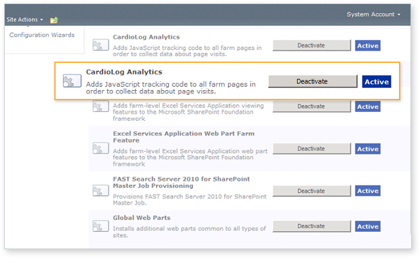The width and height of the screenshot is (420, 258).
Task: Click 'Adds farm-level Excel Services Application web part' text
Action: [190, 158]
